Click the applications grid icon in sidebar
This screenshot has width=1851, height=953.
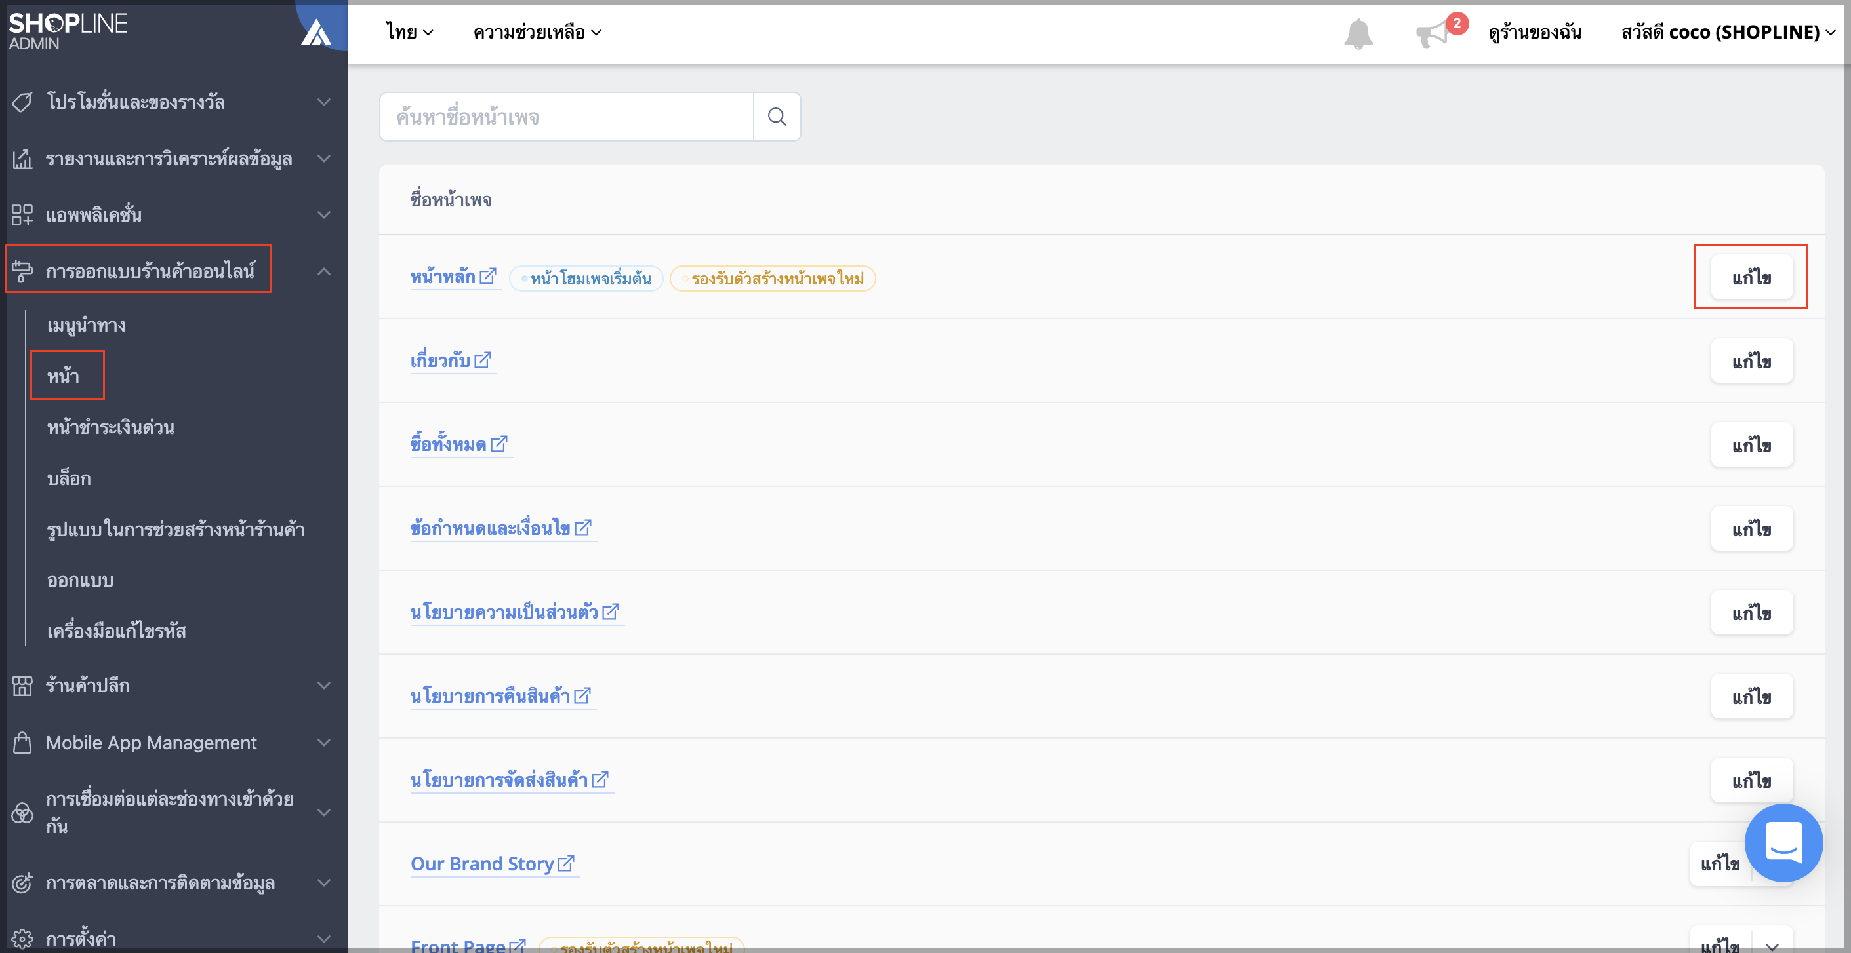[22, 215]
